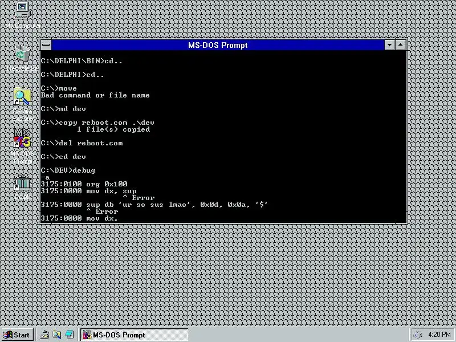Launch the magnifier folder quick launch icon
The image size is (456, 342).
[x=57, y=335]
